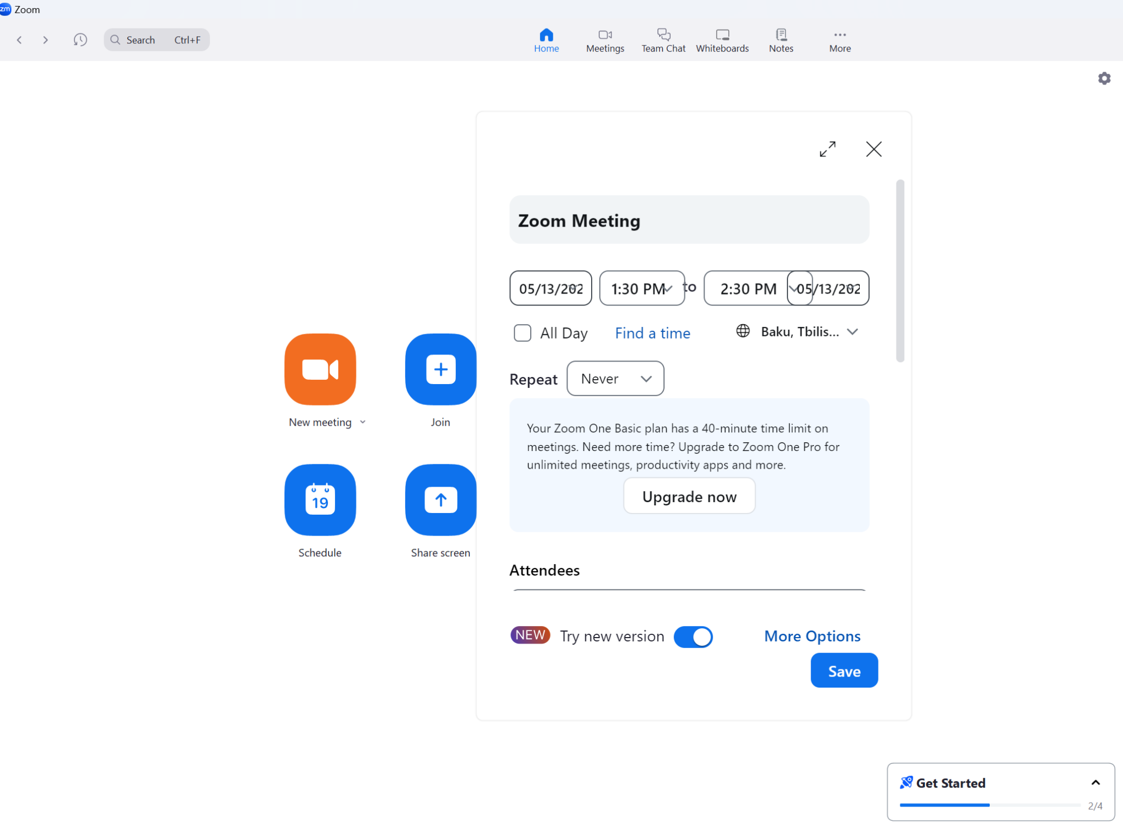The image size is (1123, 828).
Task: Click the Zoom Meeting title field
Action: coord(689,219)
